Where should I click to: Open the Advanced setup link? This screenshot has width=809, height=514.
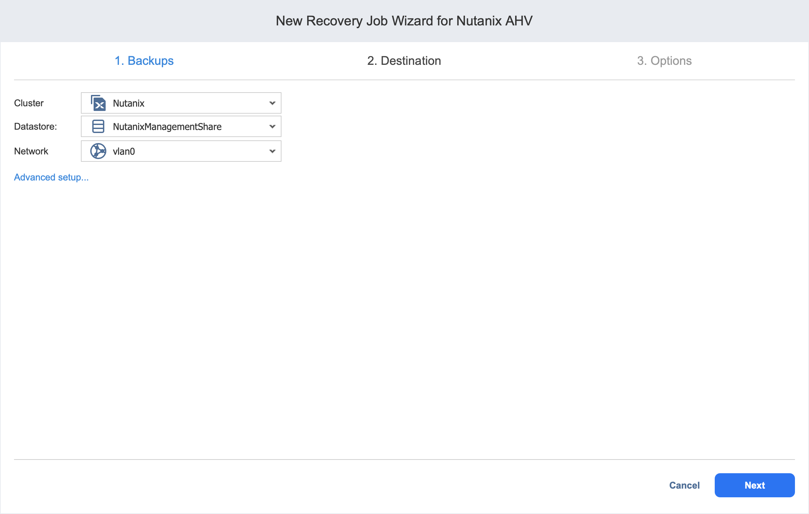coord(51,177)
